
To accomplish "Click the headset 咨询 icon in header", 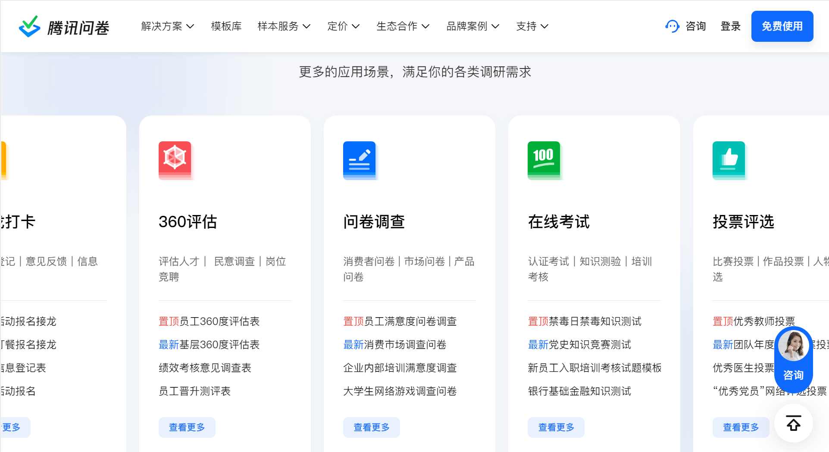I will click(x=672, y=26).
